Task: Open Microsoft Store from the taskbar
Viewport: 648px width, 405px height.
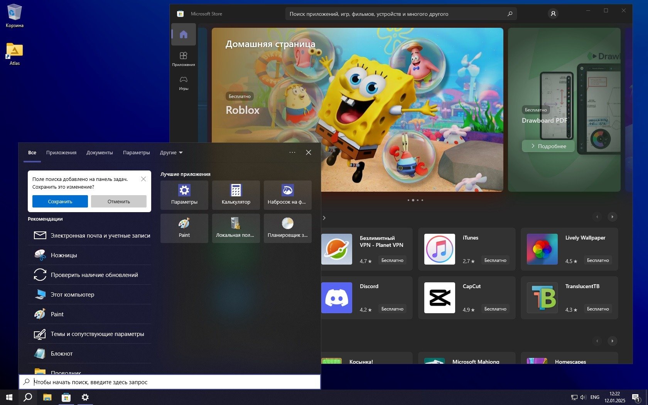Action: (66, 397)
